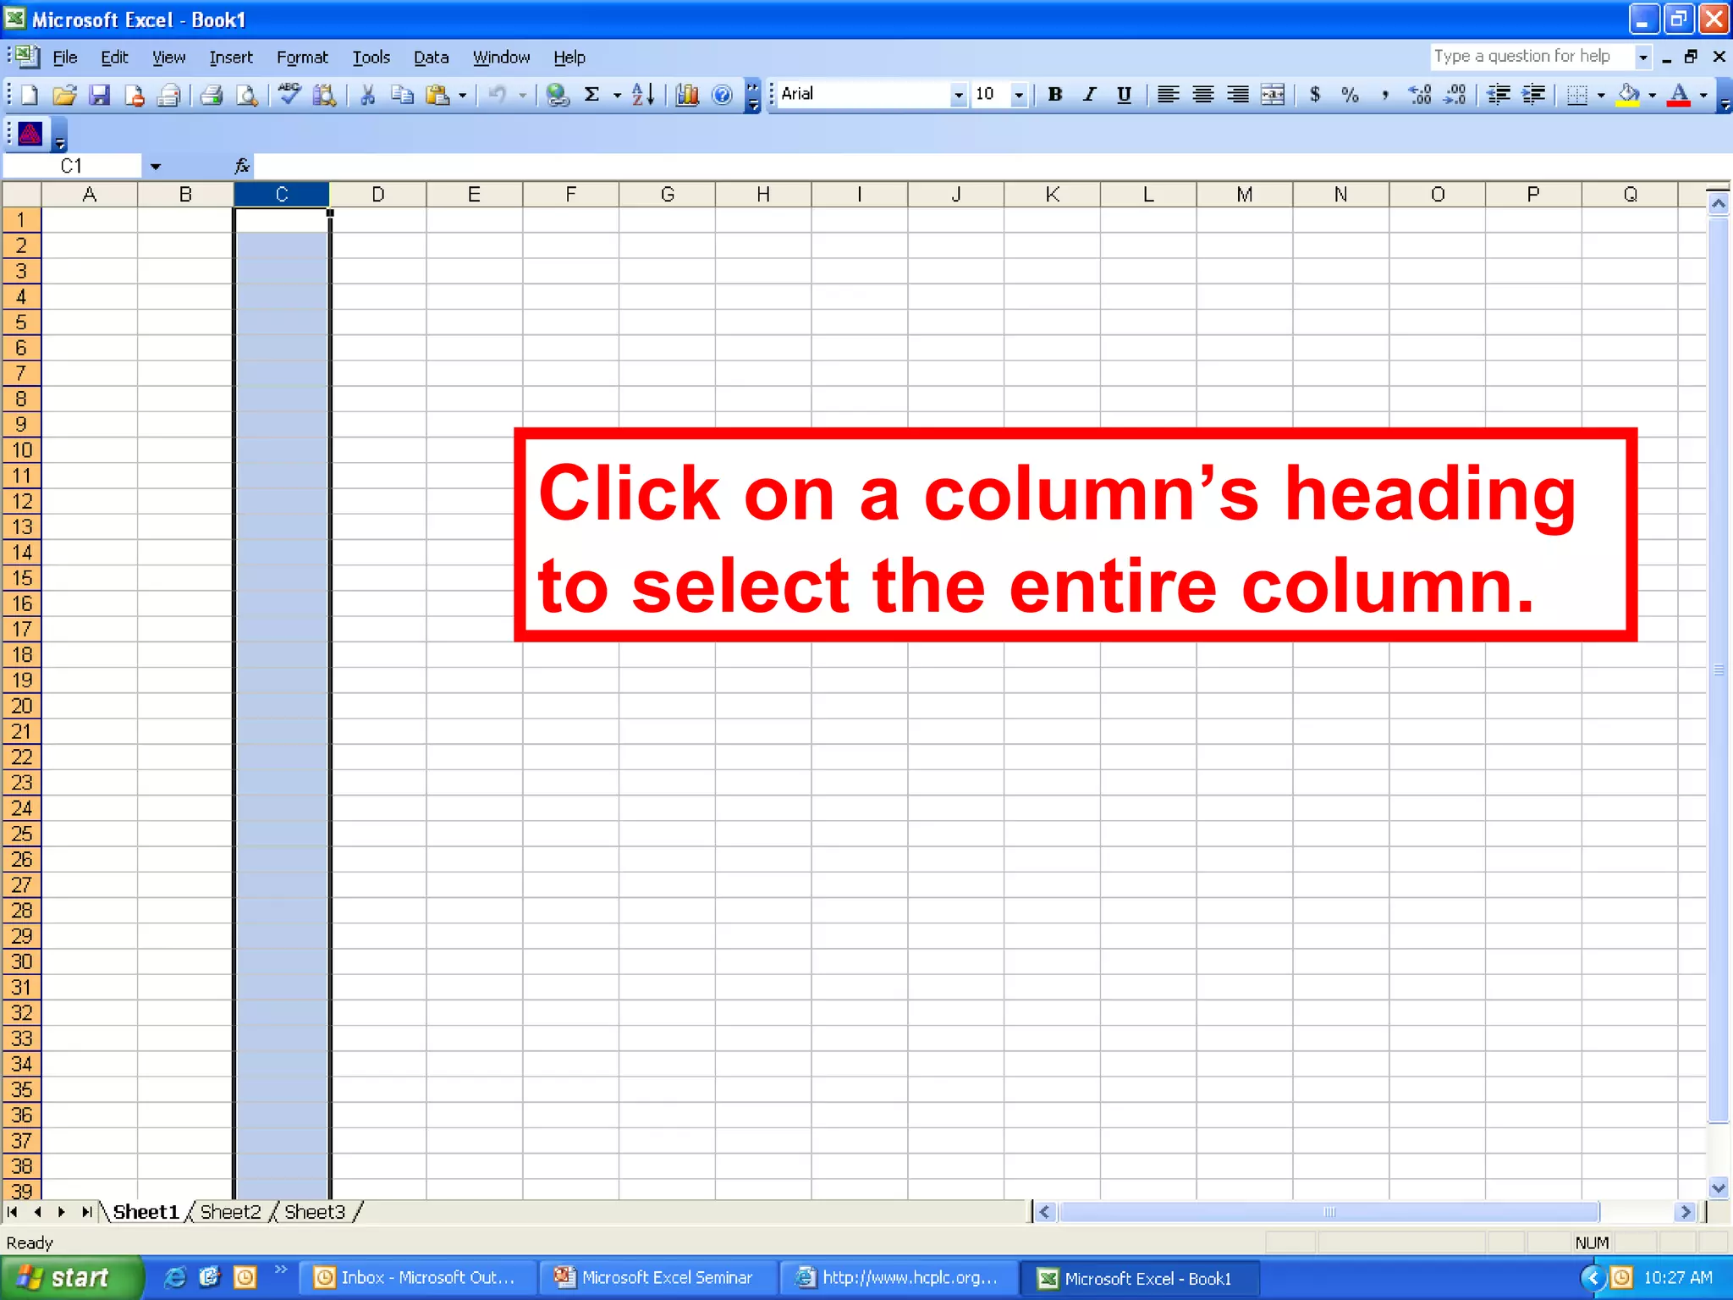The width and height of the screenshot is (1733, 1300).
Task: Launch Chart Wizard icon
Action: [x=687, y=95]
